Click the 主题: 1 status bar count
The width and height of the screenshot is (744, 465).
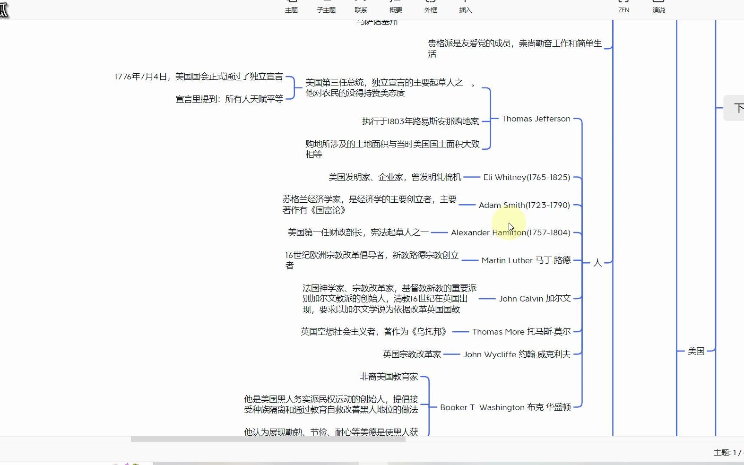(x=728, y=453)
